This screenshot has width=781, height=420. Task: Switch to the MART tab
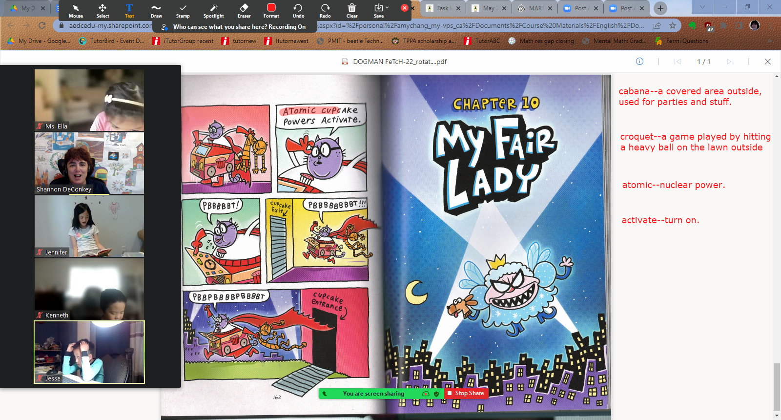[x=534, y=8]
